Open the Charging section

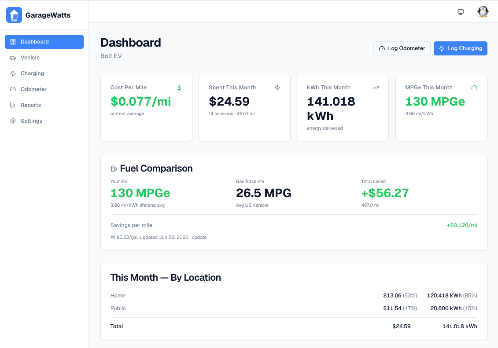coord(44,73)
